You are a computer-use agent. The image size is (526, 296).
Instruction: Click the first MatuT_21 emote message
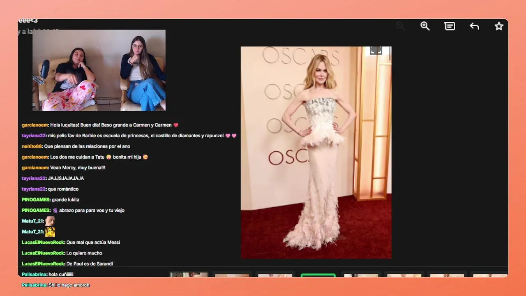(50, 221)
